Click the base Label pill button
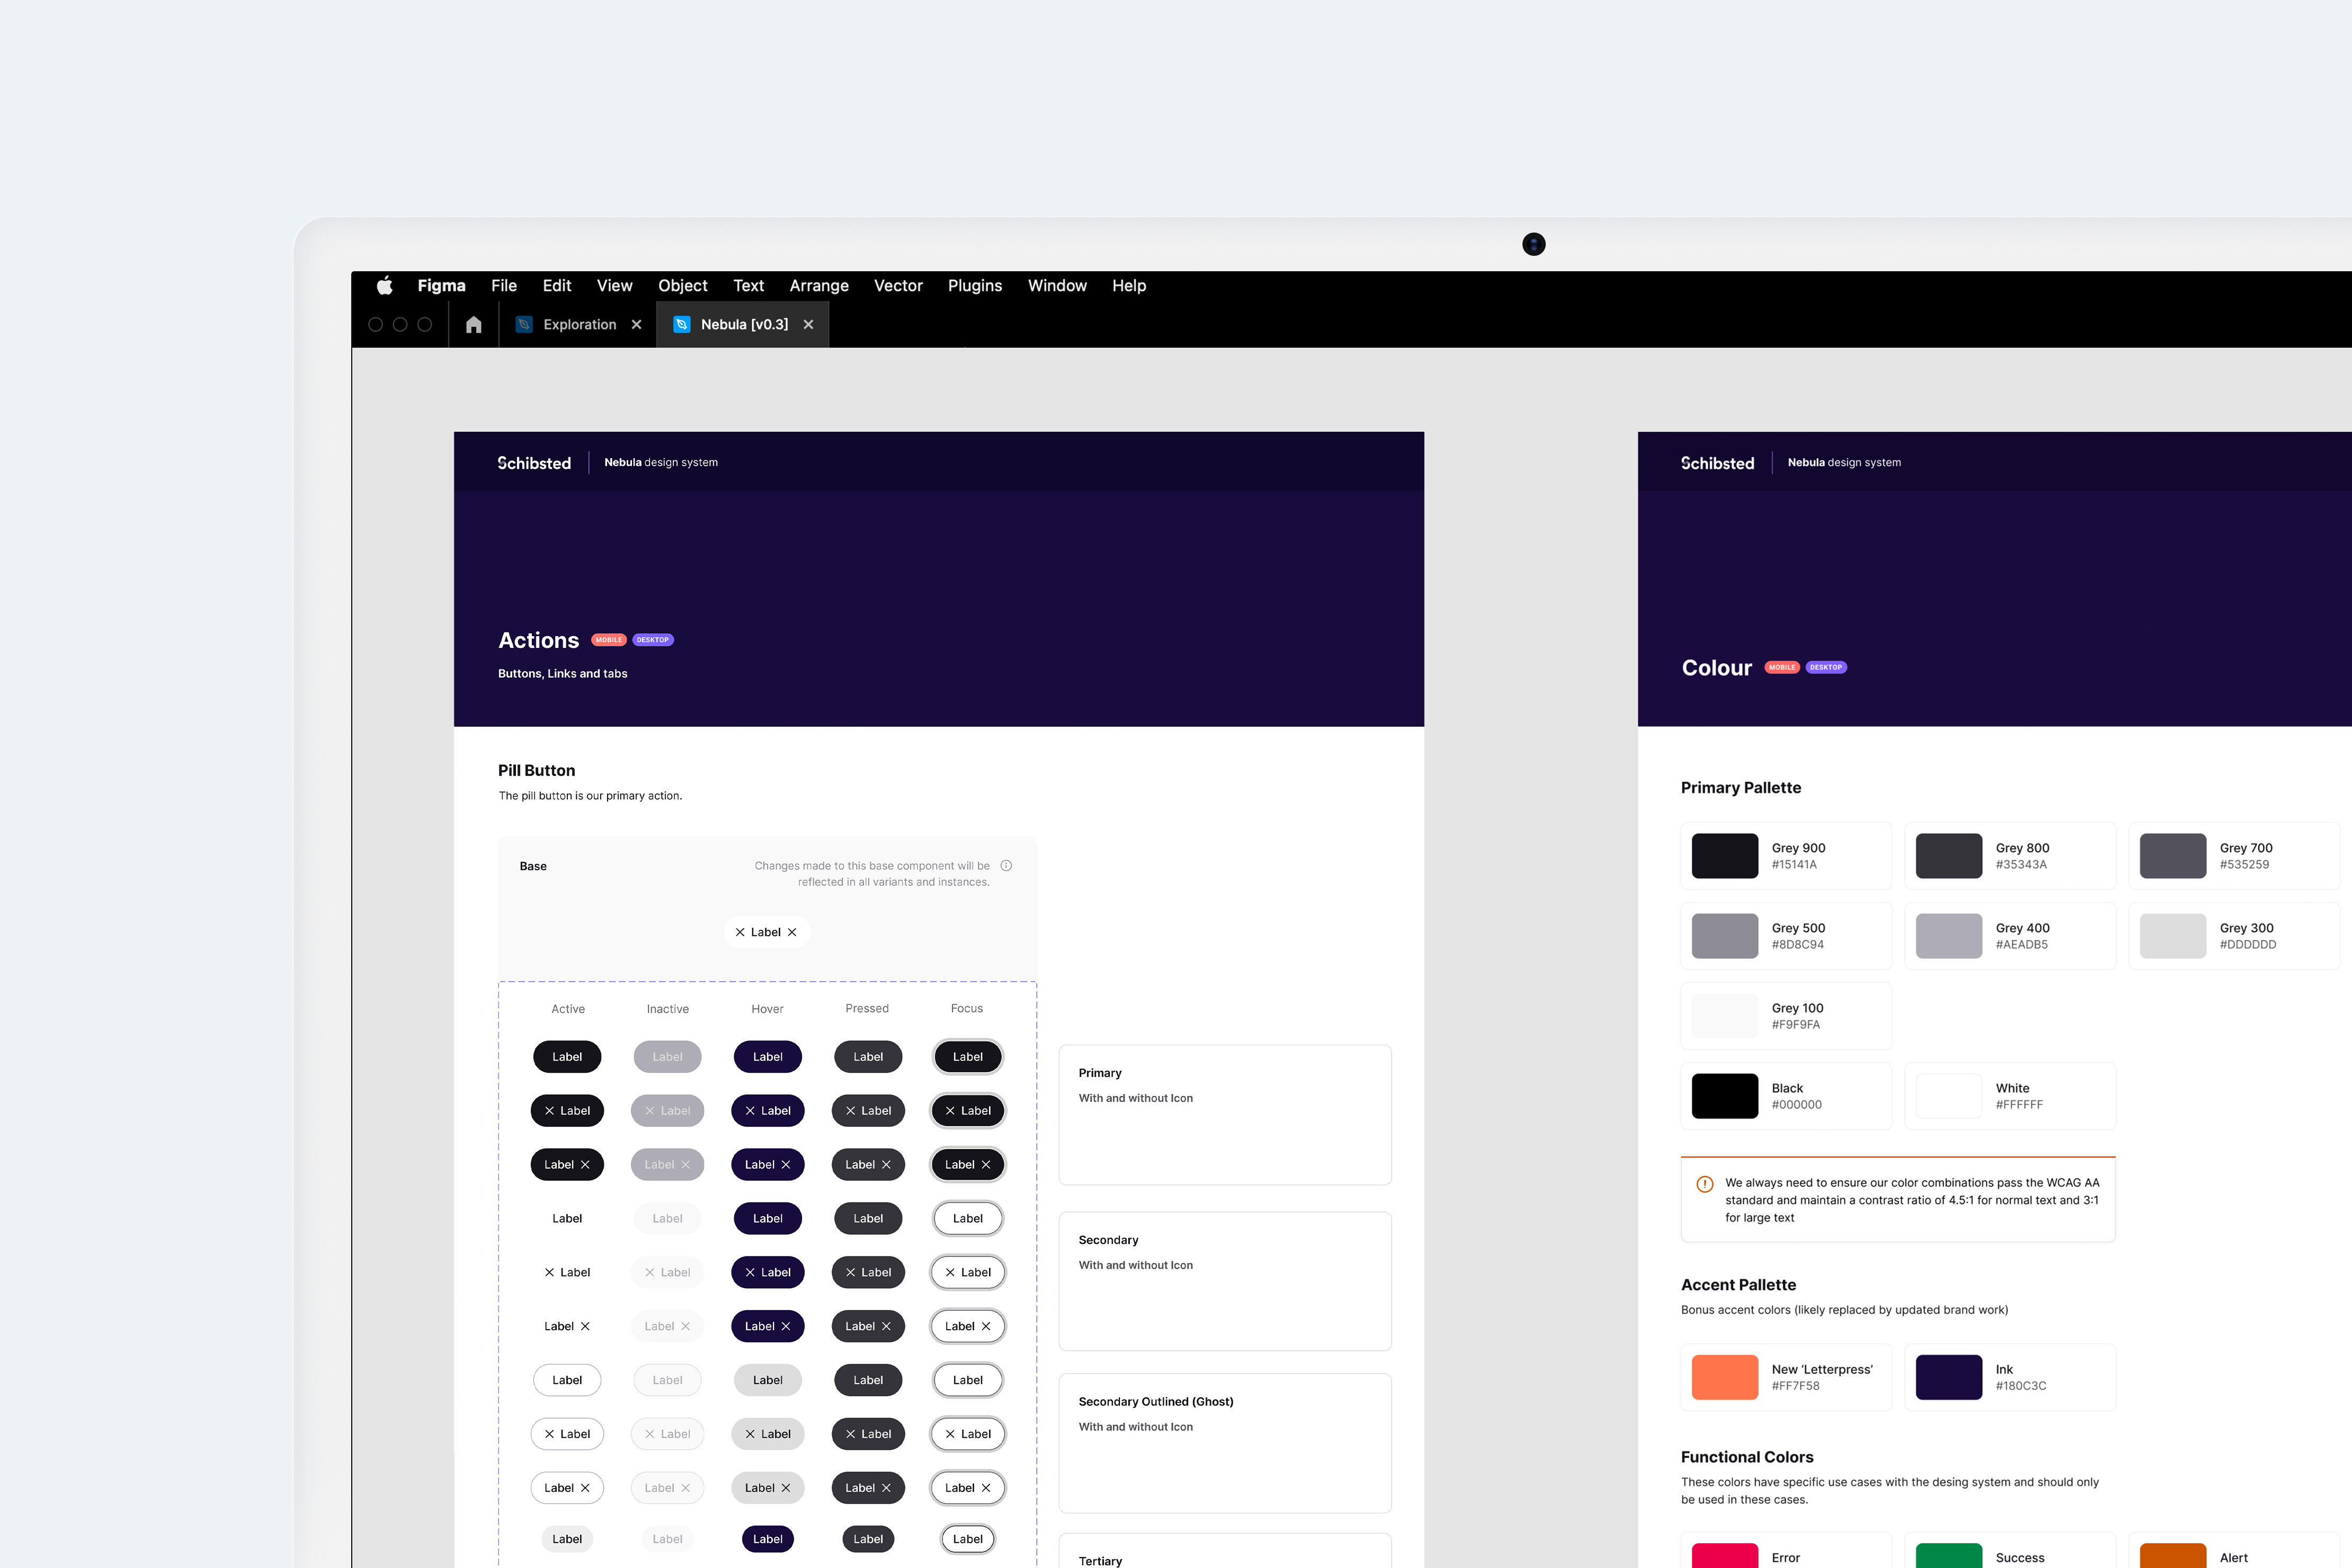 766,932
